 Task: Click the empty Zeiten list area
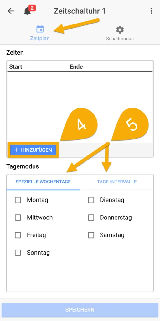[x=80, y=107]
